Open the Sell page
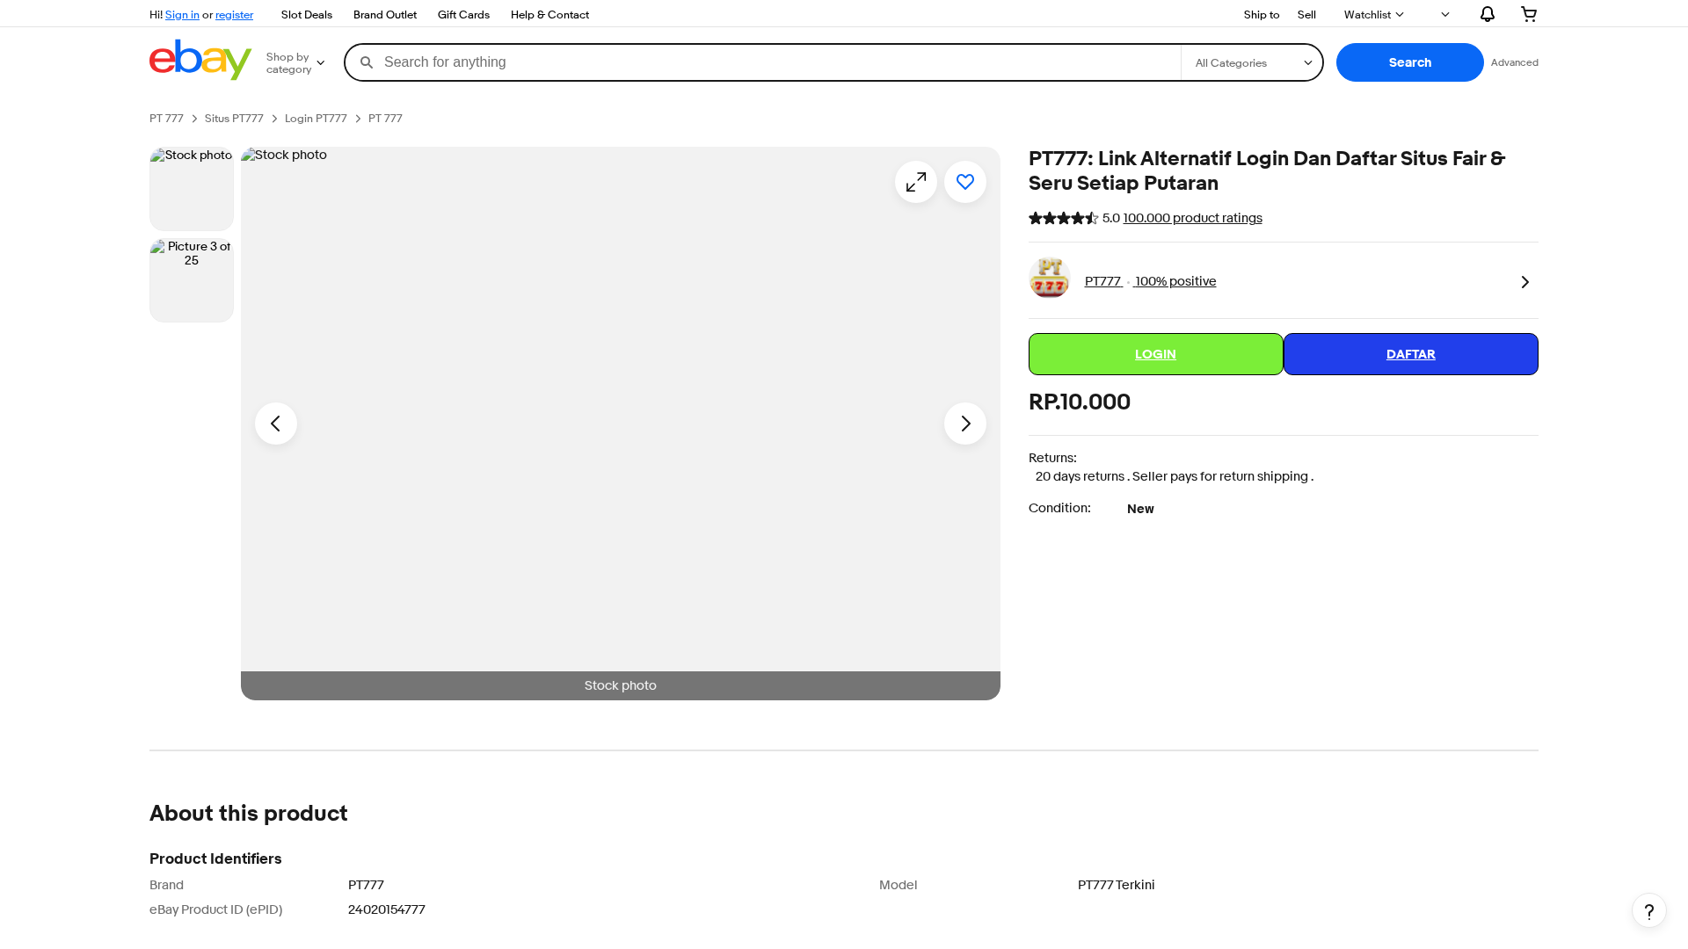Screen dimensions: 1688x949 1306,15
